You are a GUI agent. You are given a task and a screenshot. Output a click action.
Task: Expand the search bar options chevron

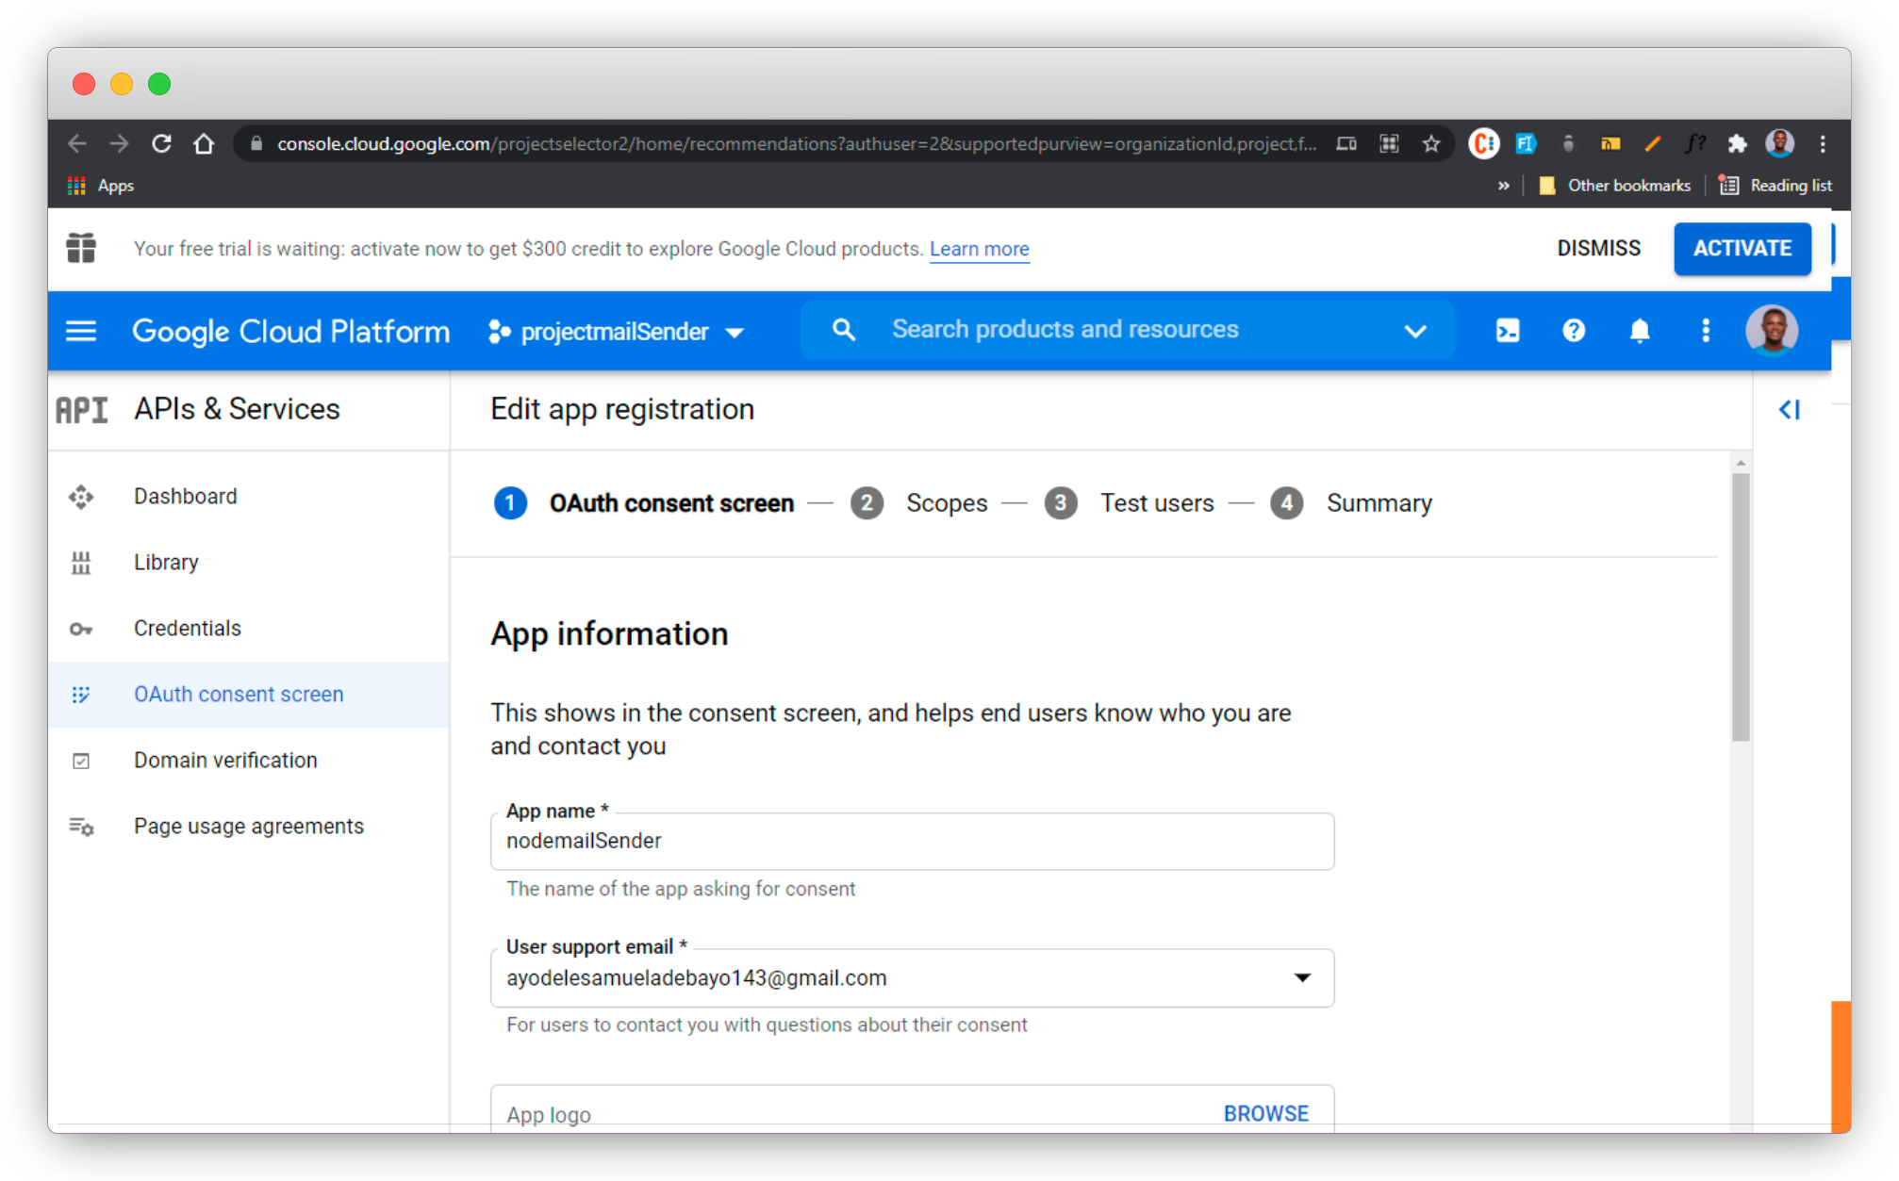pos(1414,331)
